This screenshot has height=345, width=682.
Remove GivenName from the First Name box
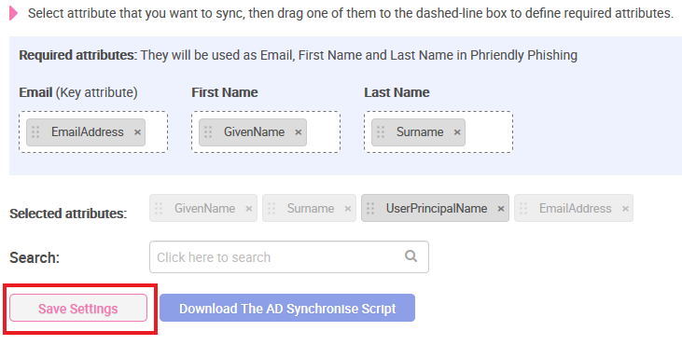(299, 132)
